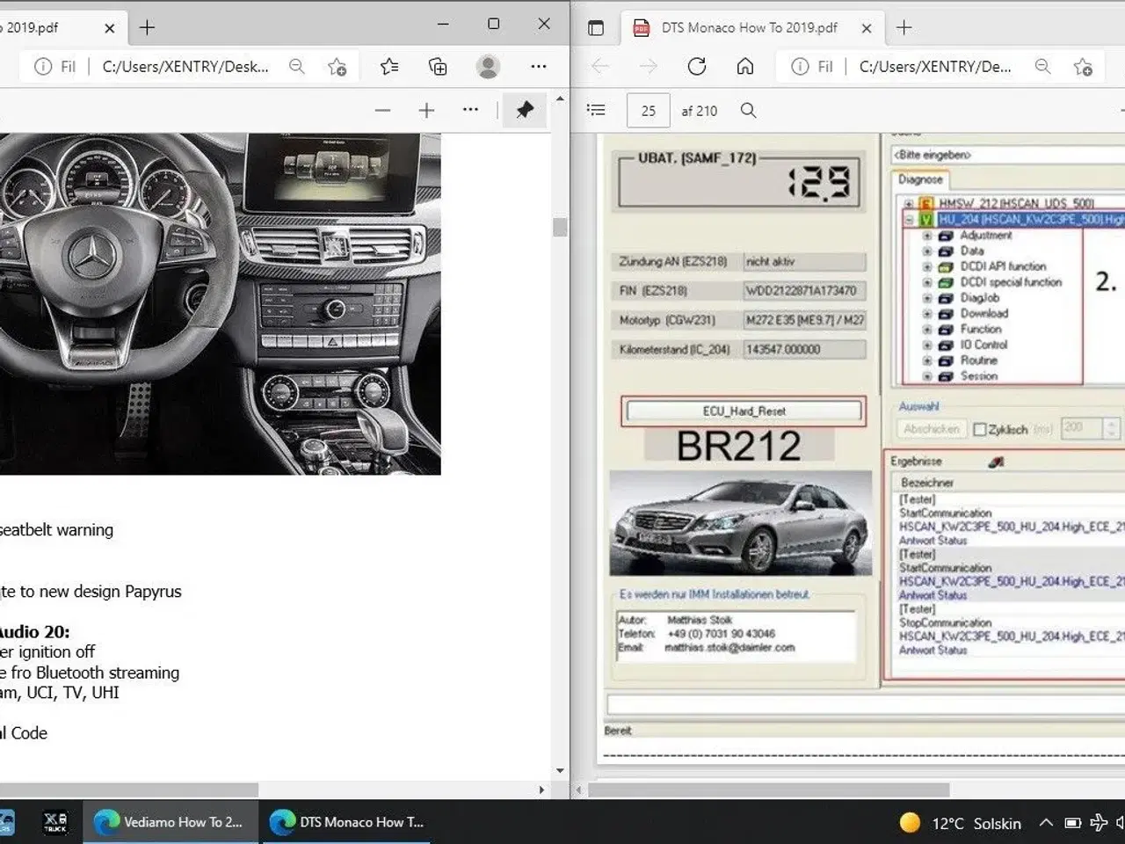Zoom out the PDF in left window
This screenshot has width=1125, height=844.
tap(382, 111)
